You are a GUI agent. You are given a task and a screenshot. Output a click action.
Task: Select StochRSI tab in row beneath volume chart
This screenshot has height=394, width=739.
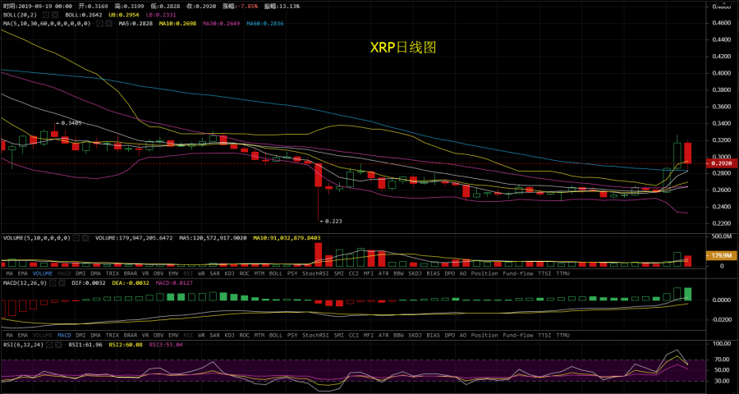point(316,273)
